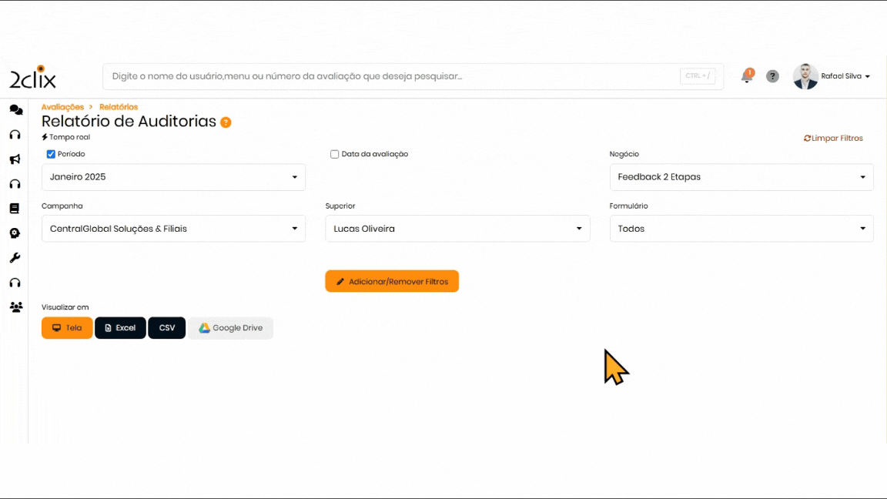Click the notification bell icon

click(746, 76)
